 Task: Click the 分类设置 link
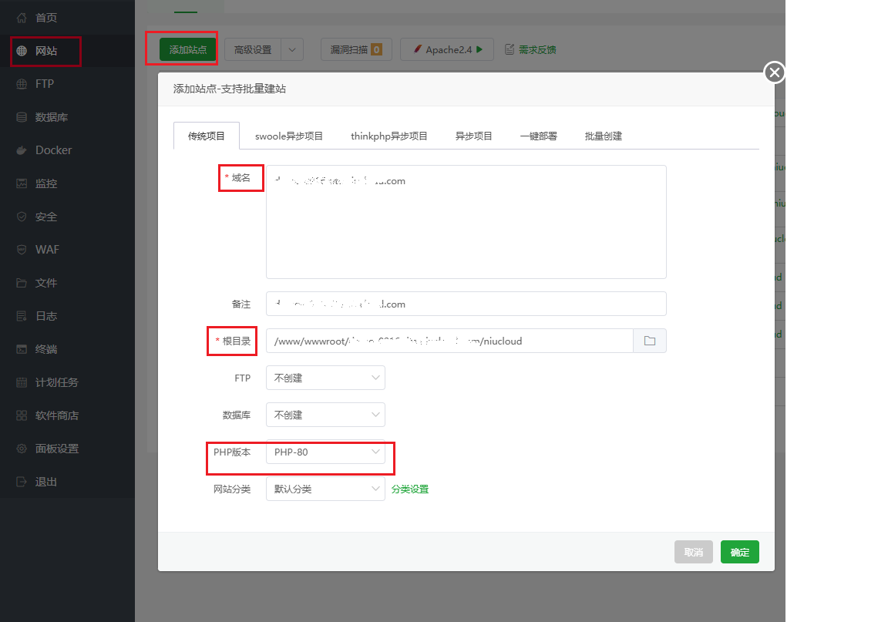tap(409, 489)
